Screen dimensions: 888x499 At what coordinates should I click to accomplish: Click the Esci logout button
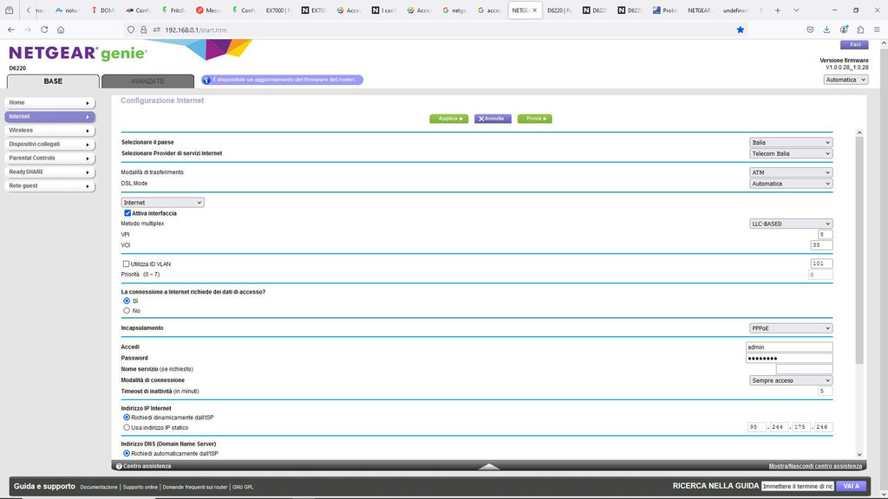pyautogui.click(x=854, y=45)
